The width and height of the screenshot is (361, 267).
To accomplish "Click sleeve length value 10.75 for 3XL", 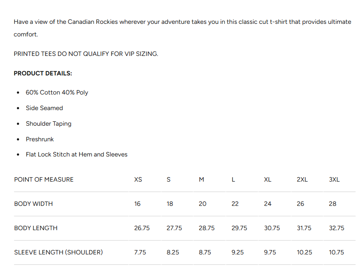I will tap(336, 252).
